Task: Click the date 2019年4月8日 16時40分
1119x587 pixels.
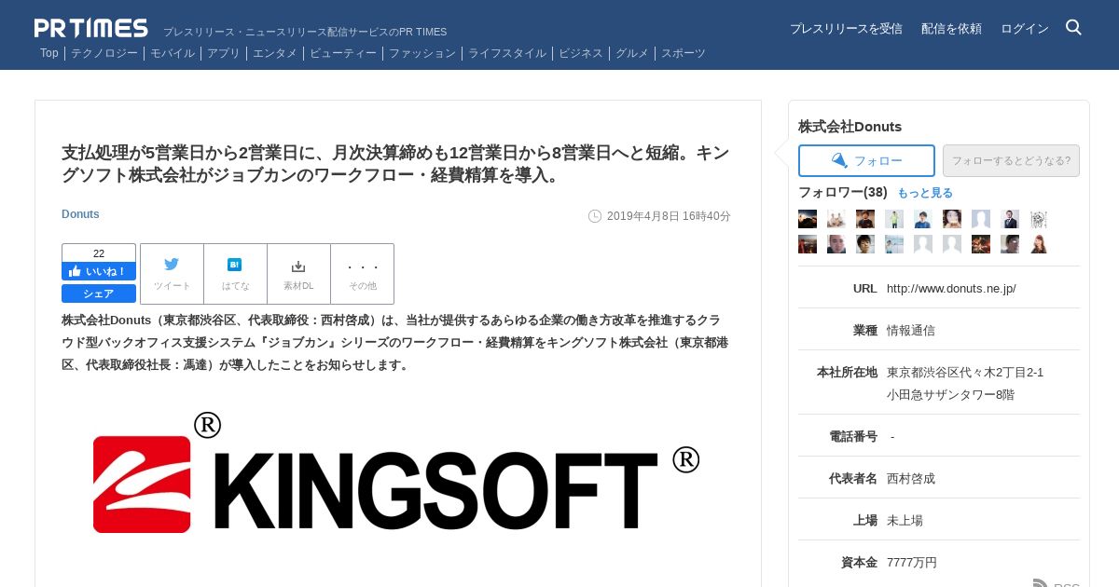Action: pyautogui.click(x=669, y=216)
